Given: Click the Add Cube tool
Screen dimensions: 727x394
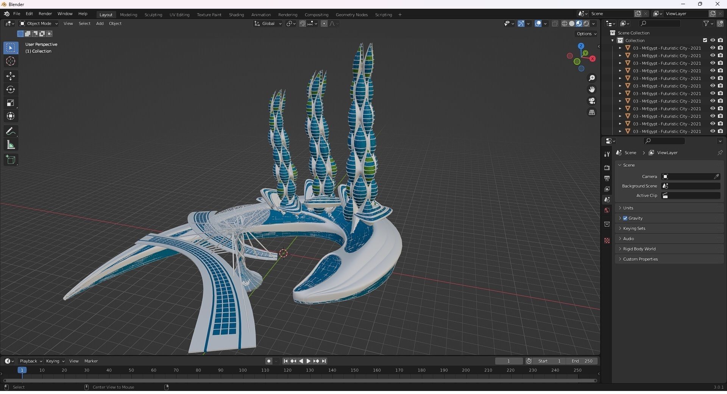Looking at the screenshot, I should 11,160.
